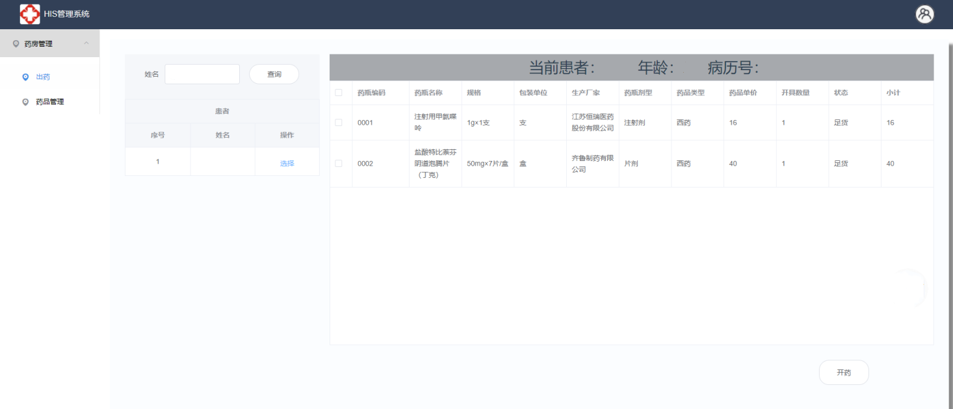This screenshot has width=953, height=409.
Task: Check the box for drug 0002
Action: pyautogui.click(x=339, y=164)
